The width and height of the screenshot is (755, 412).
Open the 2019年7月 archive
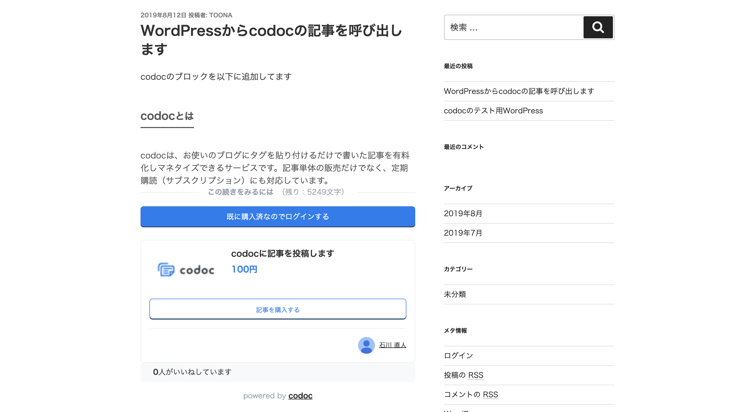pos(463,233)
